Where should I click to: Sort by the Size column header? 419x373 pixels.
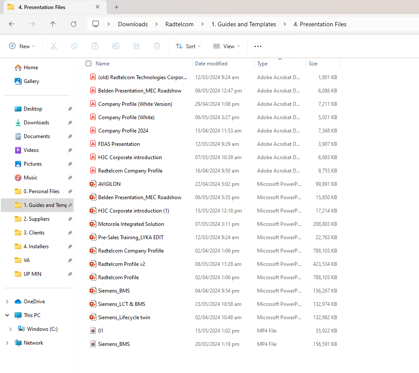(x=313, y=64)
